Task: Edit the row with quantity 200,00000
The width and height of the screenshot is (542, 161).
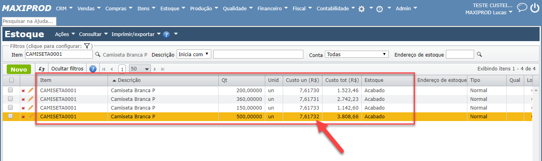Action: click(30, 90)
